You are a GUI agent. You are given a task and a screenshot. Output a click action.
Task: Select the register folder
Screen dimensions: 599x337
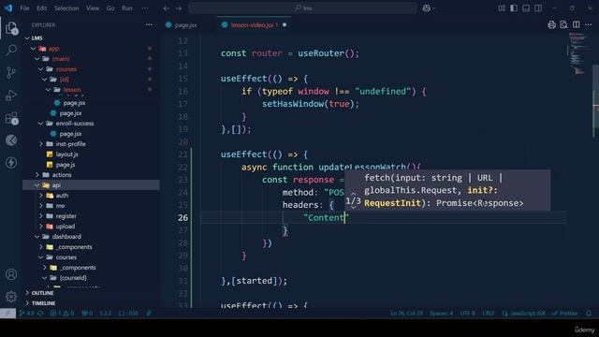click(66, 216)
